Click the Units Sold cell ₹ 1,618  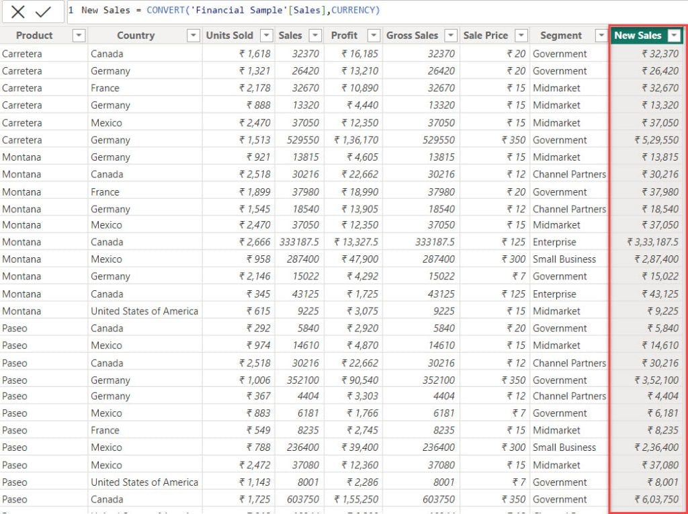click(239, 54)
